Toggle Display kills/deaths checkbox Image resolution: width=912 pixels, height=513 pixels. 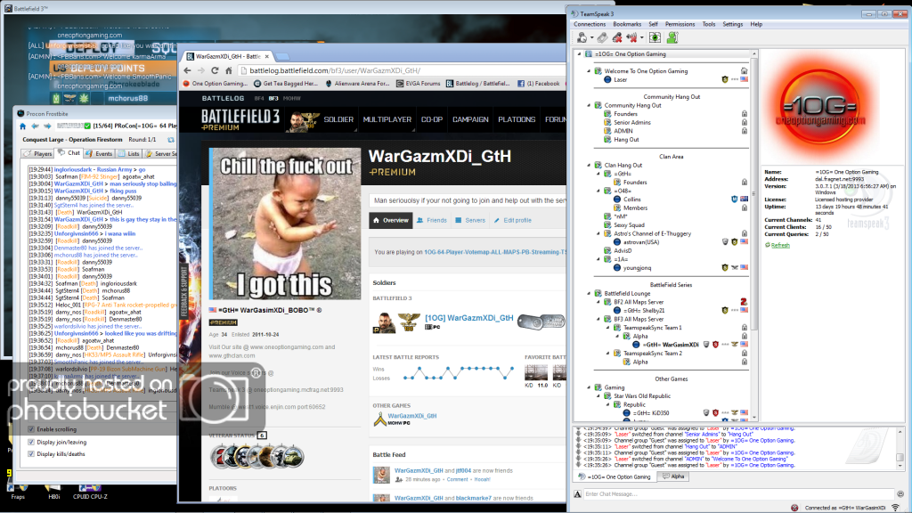click(x=31, y=454)
